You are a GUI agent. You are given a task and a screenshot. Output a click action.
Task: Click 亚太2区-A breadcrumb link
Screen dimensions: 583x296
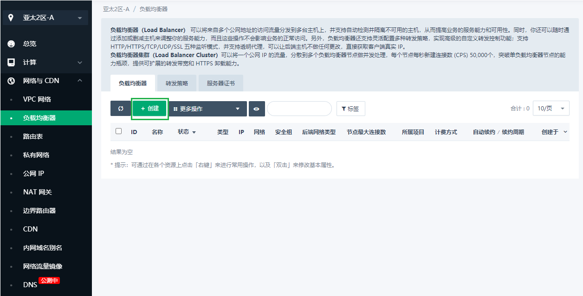pos(116,9)
